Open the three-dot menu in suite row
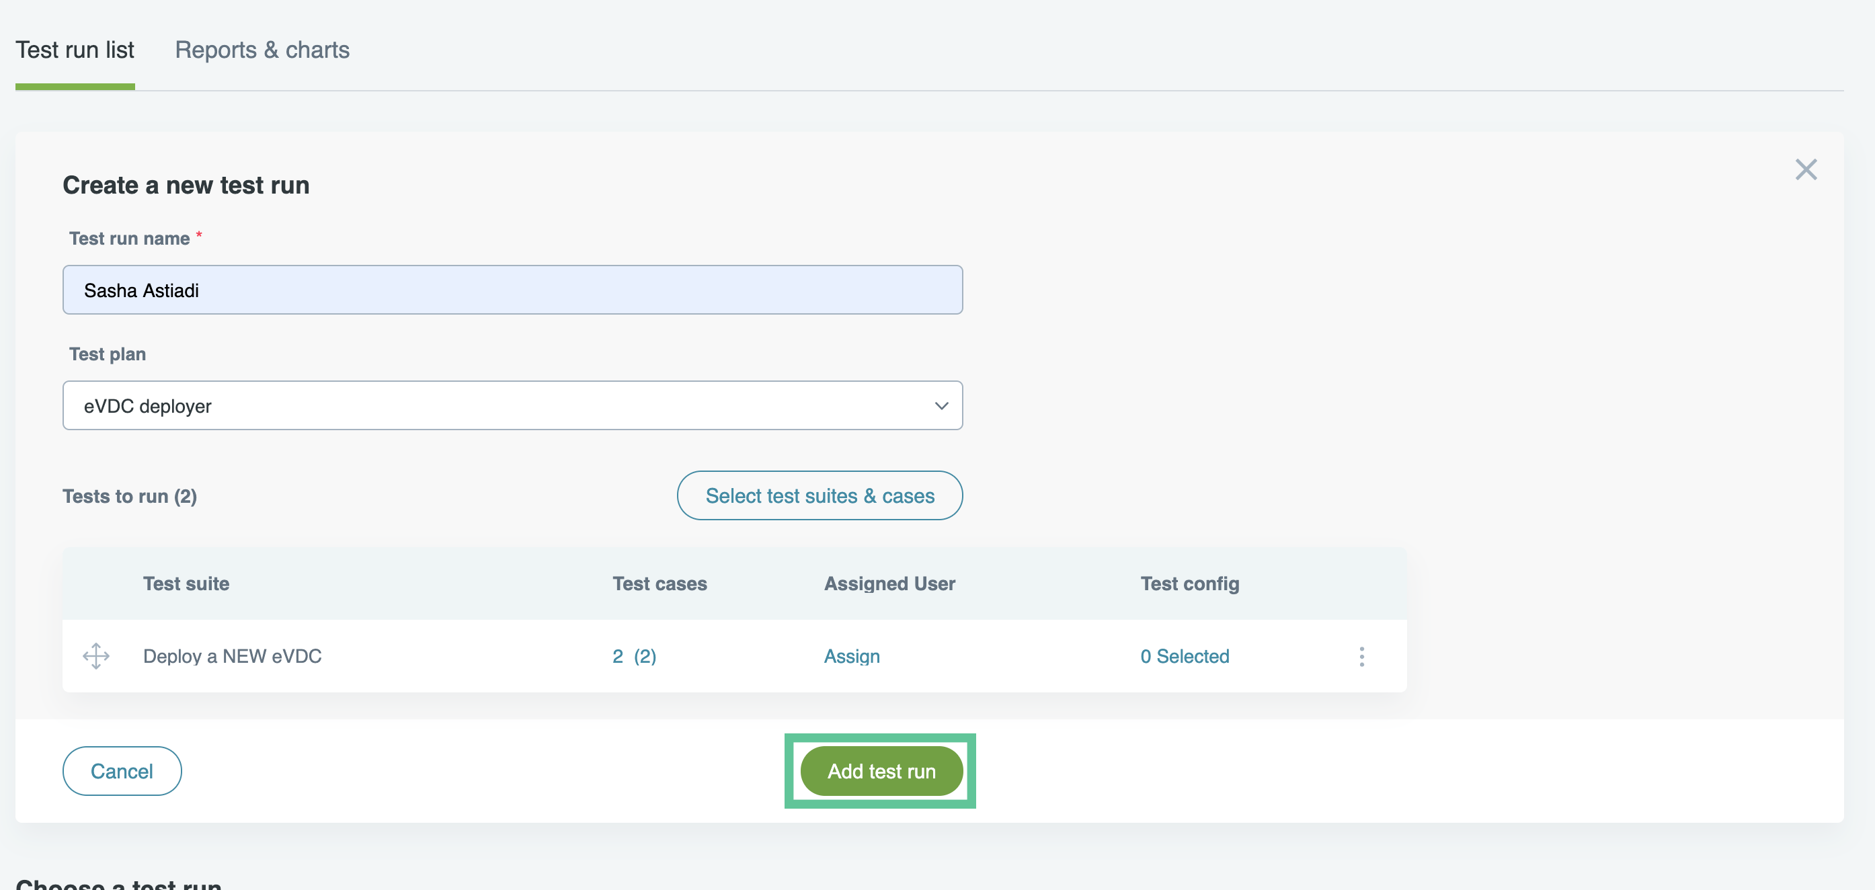1875x890 pixels. (1361, 656)
